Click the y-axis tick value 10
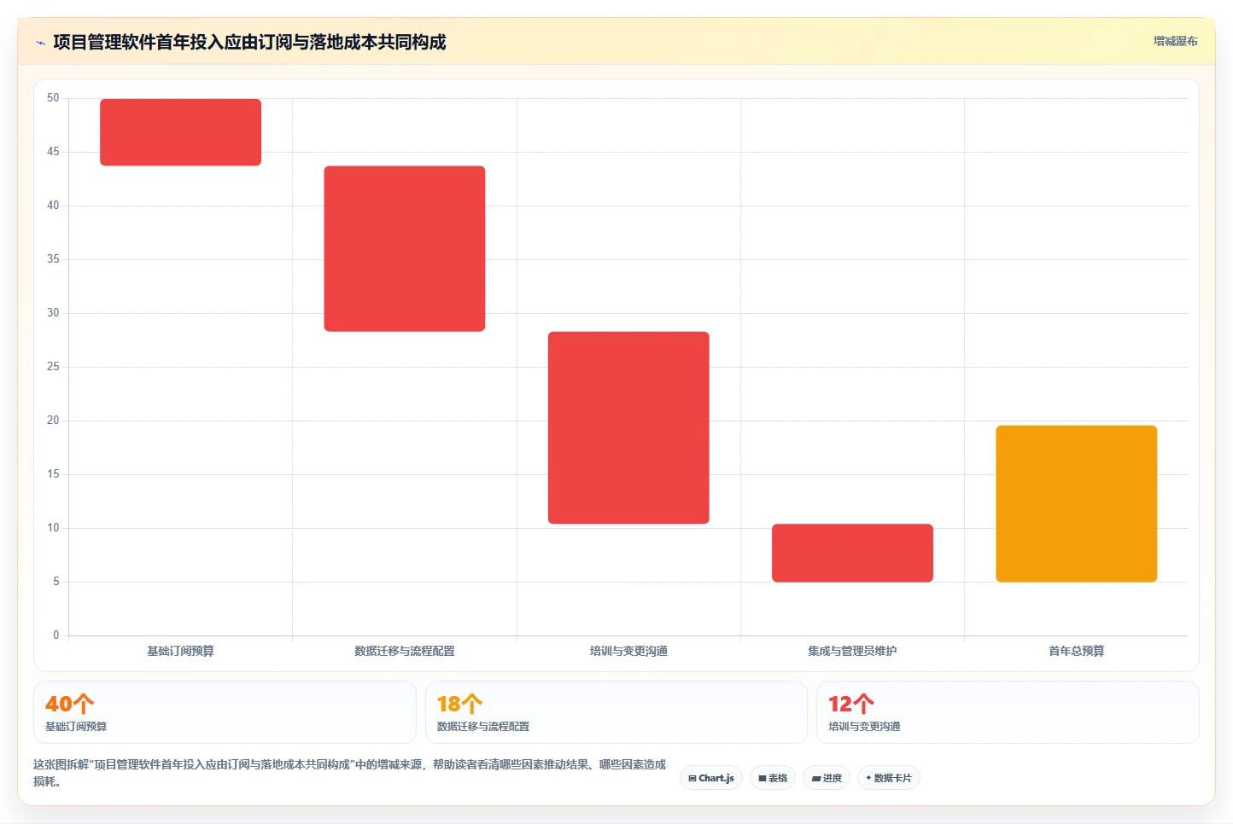The height and width of the screenshot is (824, 1233). pos(53,528)
